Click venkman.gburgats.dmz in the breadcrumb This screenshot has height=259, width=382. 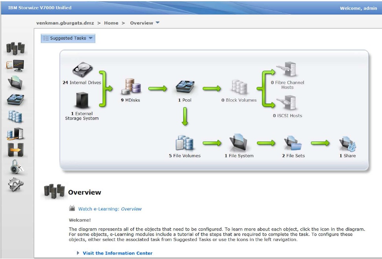(x=65, y=23)
